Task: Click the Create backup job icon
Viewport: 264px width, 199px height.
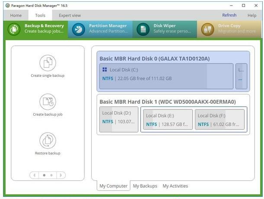Action: (x=48, y=102)
